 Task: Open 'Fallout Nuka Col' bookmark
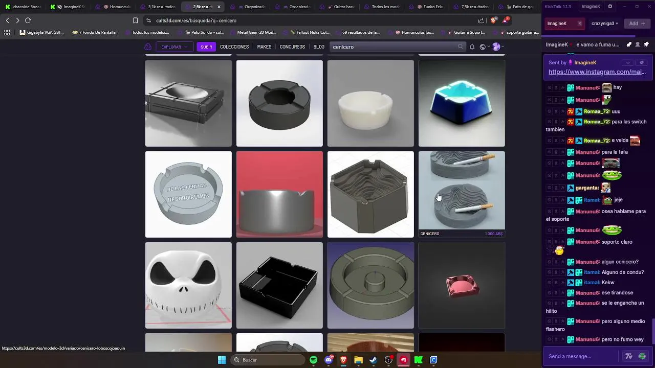click(310, 32)
